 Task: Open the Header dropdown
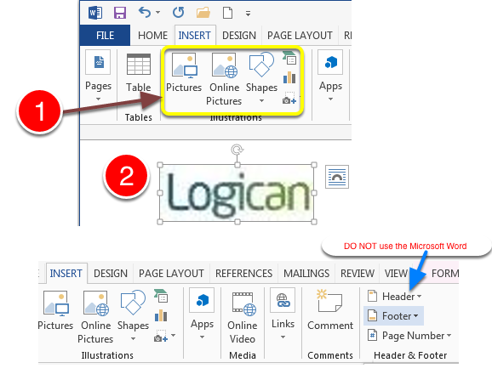394,296
